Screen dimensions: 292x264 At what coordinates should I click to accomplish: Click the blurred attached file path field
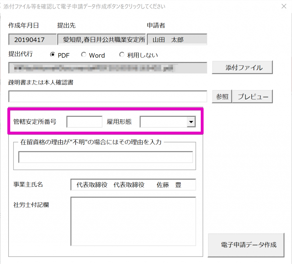coord(108,68)
